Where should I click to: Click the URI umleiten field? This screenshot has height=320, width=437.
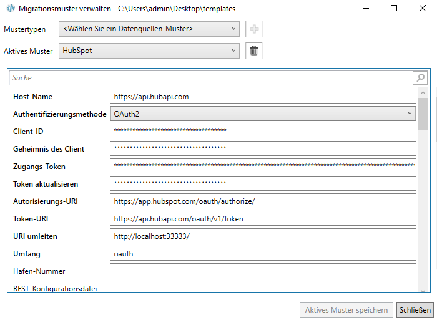[263, 236]
